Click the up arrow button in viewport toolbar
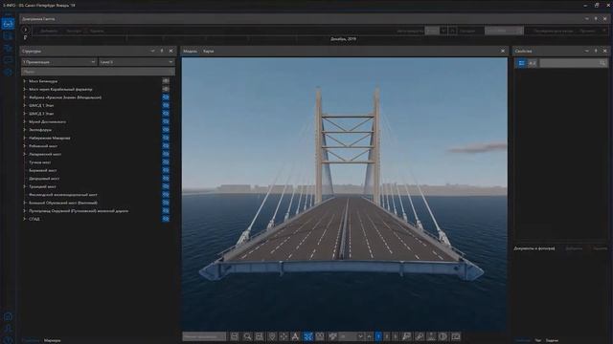 click(x=369, y=336)
